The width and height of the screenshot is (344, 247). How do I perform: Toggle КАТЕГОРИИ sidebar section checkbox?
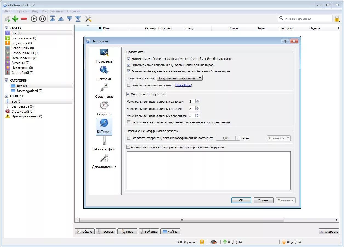click(7, 80)
